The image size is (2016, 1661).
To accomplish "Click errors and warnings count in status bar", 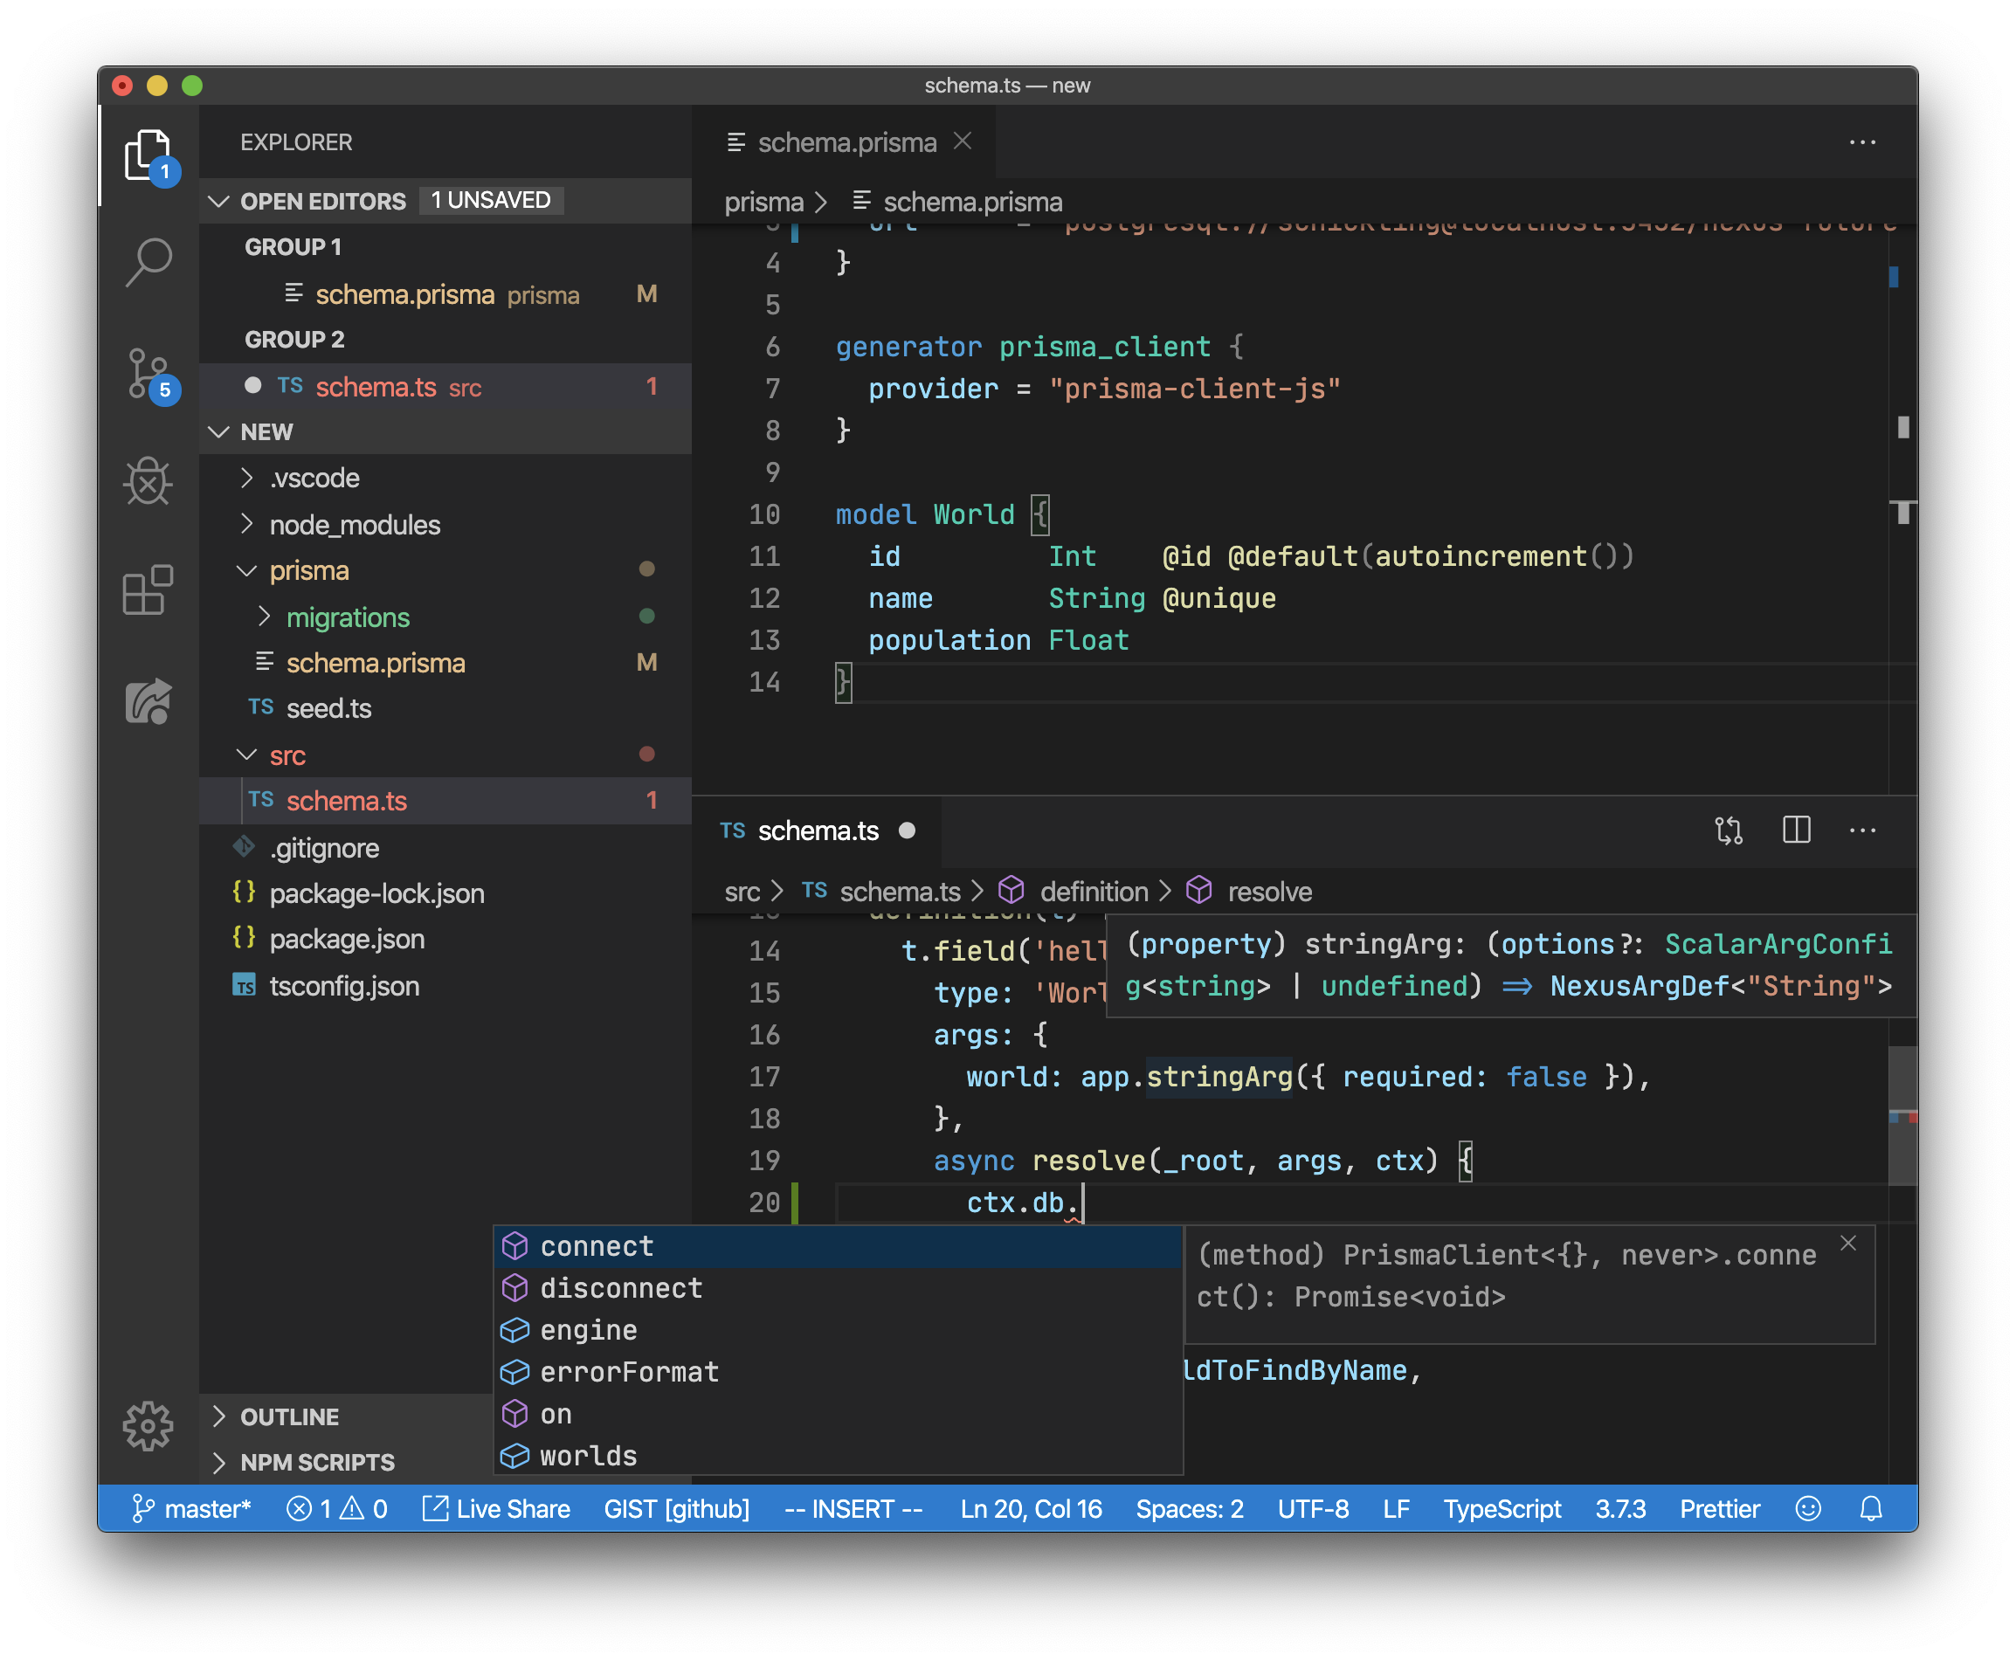I will pyautogui.click(x=337, y=1509).
